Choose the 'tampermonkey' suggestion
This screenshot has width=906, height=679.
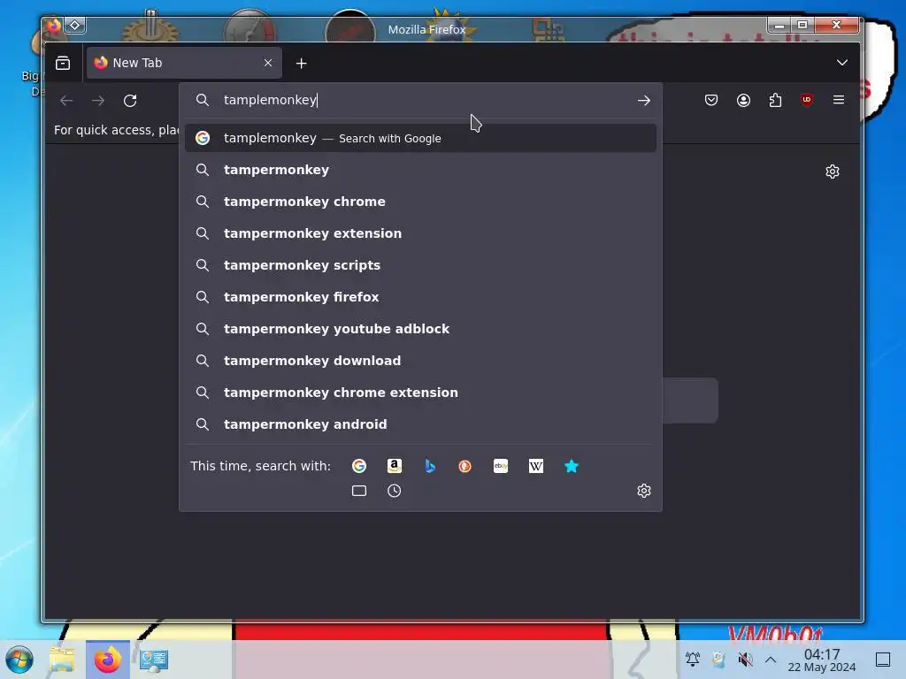point(420,170)
